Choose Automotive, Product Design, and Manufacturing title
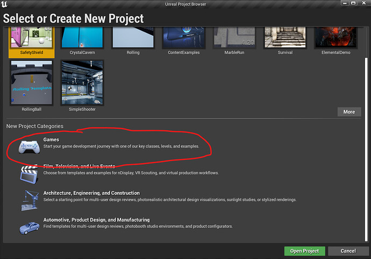Viewport: 371px width, 259px height. (96, 220)
